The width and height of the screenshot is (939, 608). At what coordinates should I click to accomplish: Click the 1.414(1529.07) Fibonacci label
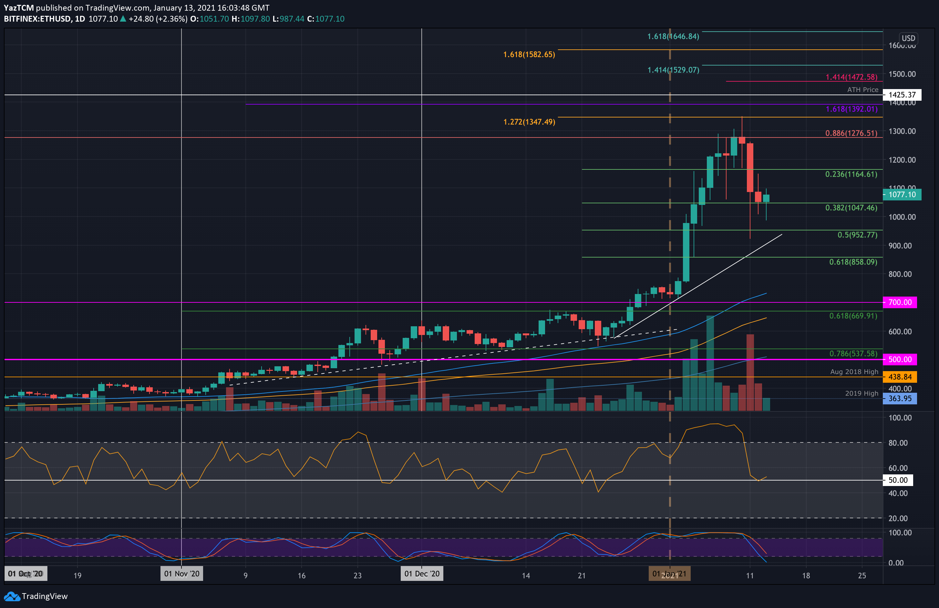pos(673,70)
